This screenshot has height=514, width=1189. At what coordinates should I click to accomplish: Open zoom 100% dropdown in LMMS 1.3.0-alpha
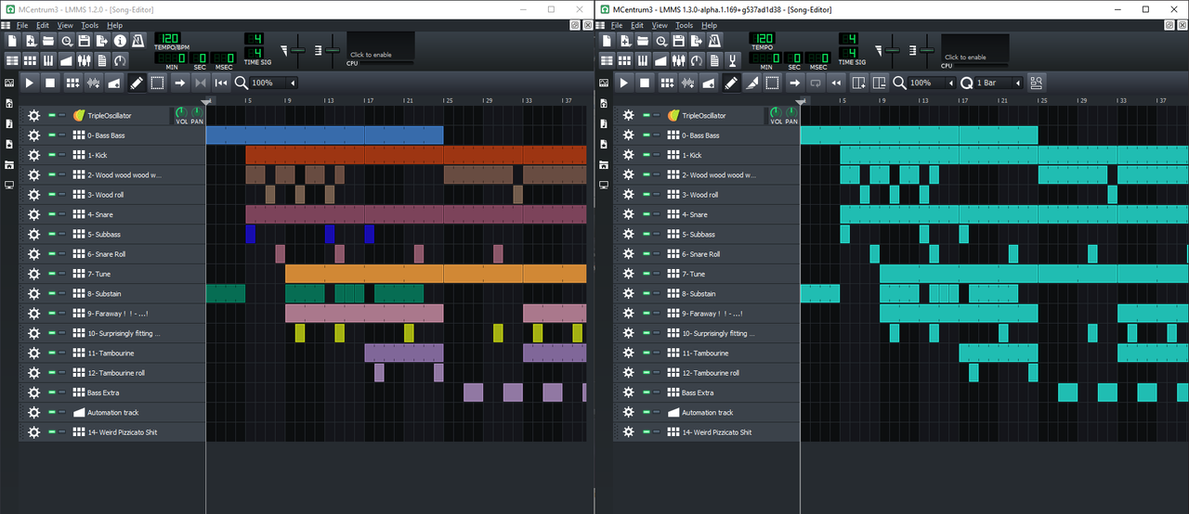(932, 83)
